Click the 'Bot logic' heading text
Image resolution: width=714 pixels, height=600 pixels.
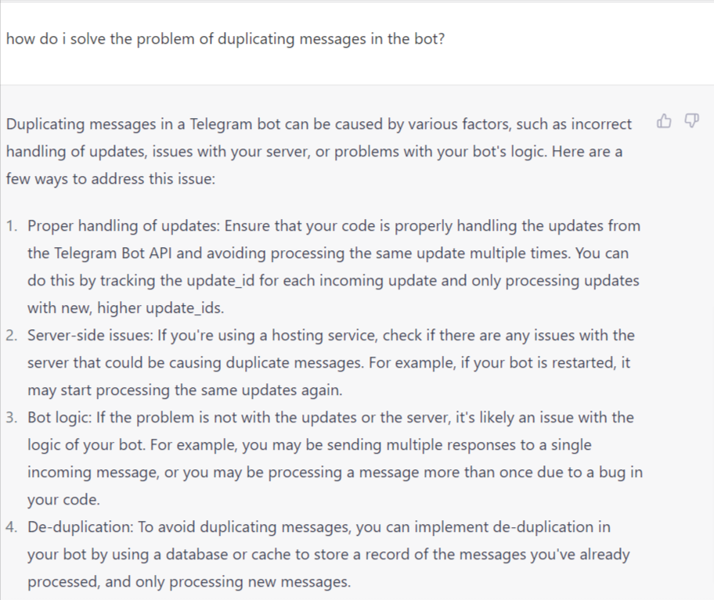click(59, 418)
